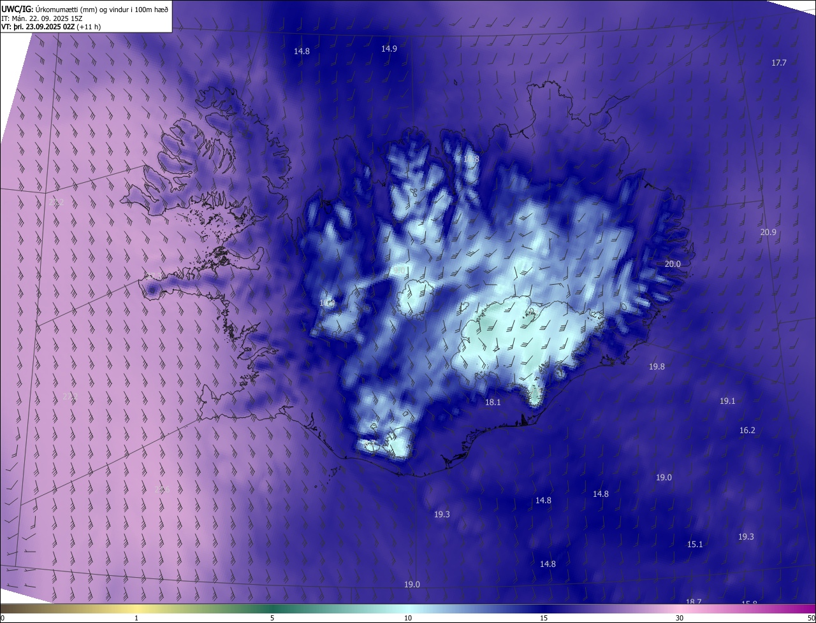
Task: Click the 15.1 value label
Action: pyautogui.click(x=695, y=544)
